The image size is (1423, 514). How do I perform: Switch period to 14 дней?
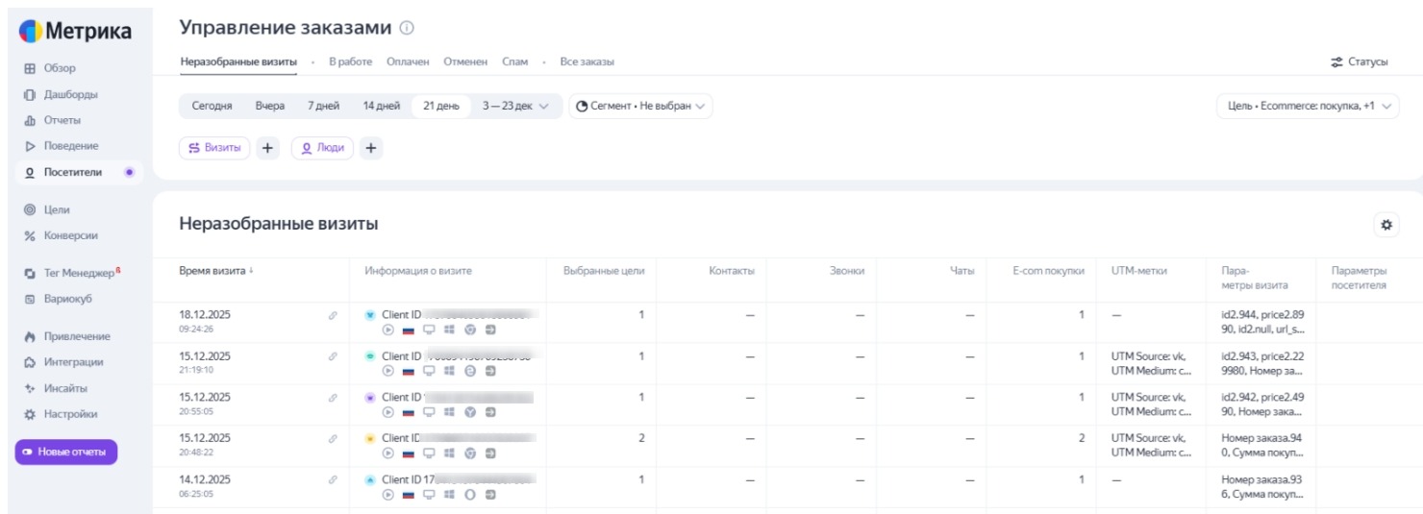(381, 106)
